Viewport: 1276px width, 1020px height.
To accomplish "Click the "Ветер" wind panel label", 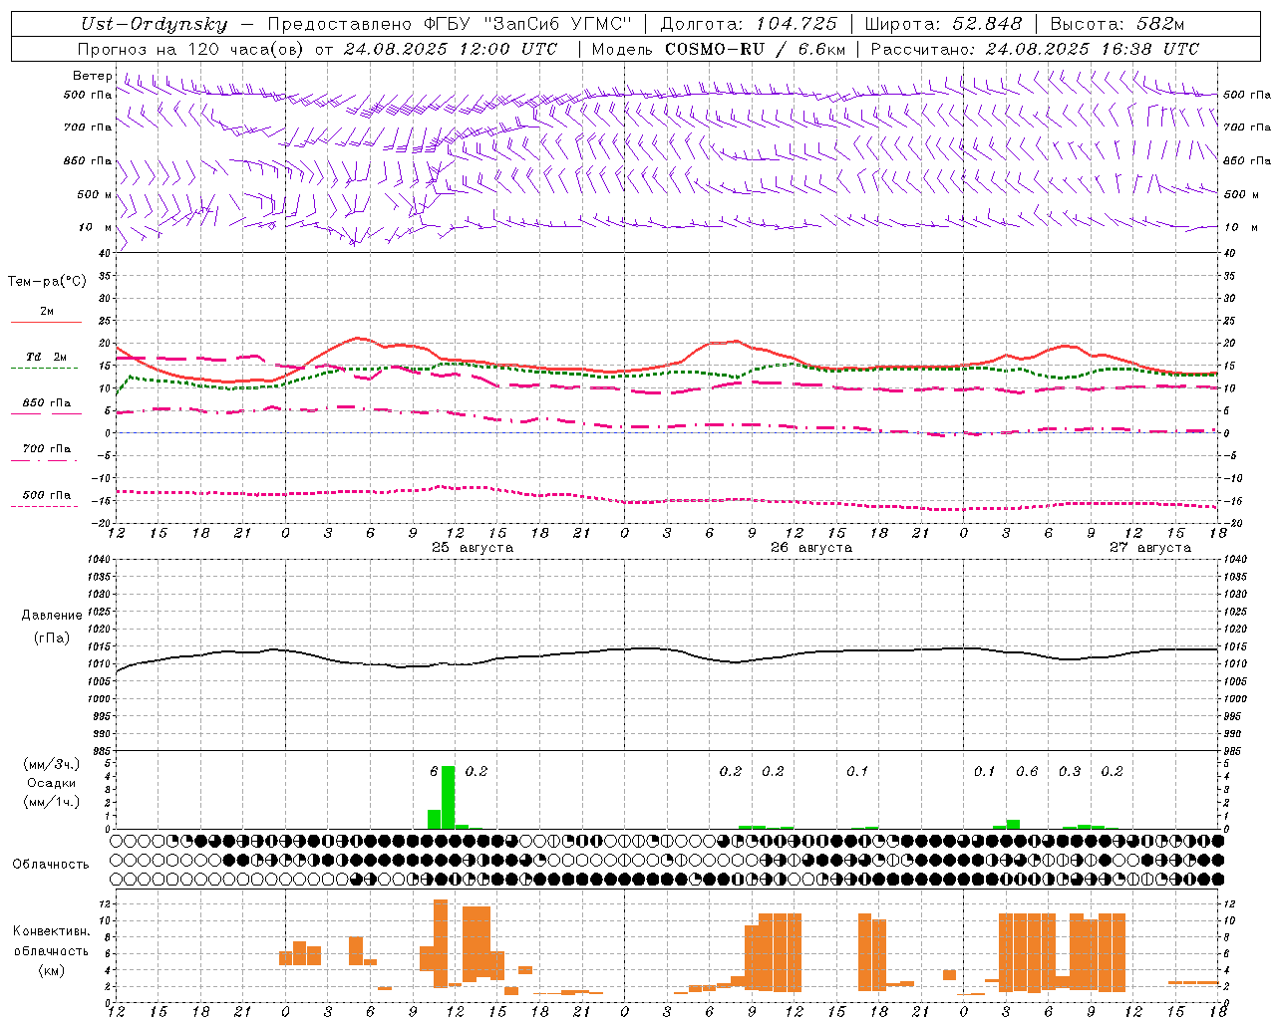I will (x=93, y=76).
